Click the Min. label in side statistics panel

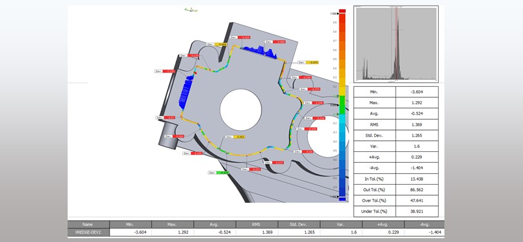coord(375,92)
